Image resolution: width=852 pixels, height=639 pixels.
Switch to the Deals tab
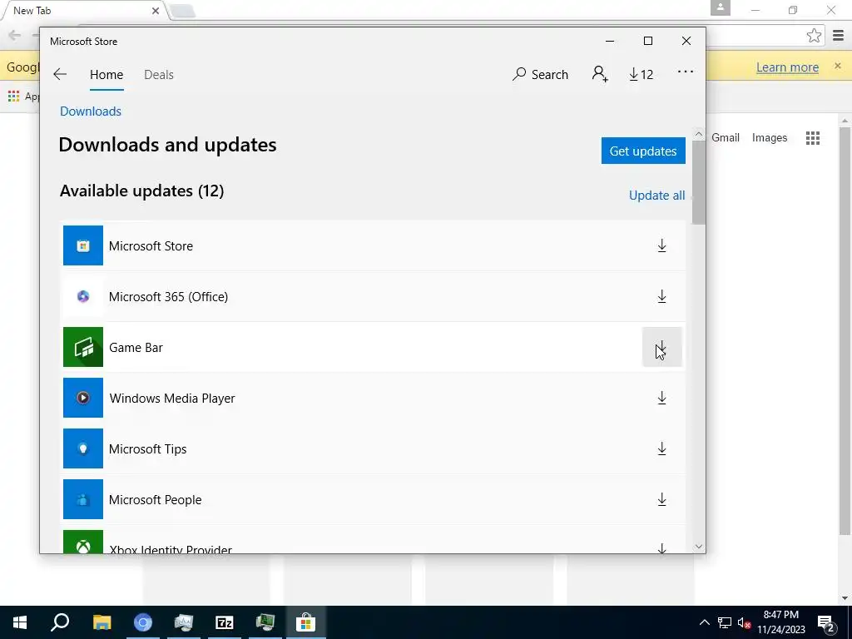159,74
